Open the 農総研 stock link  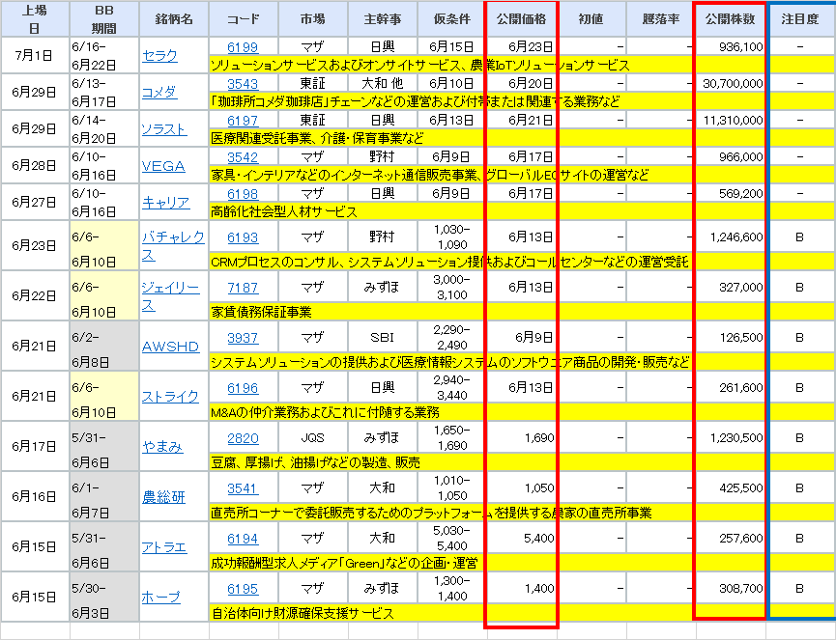tap(163, 497)
